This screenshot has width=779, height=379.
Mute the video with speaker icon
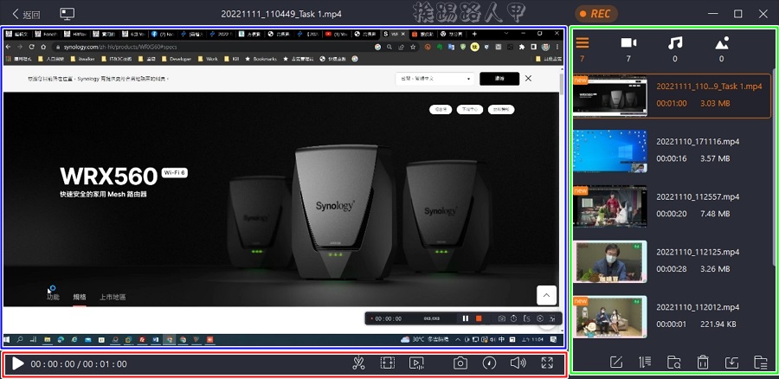point(518,363)
